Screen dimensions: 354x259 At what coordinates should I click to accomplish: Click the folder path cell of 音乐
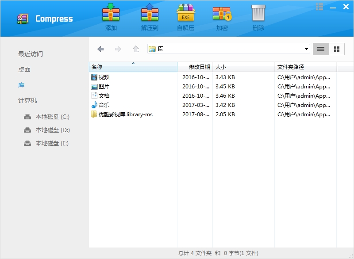(x=304, y=105)
